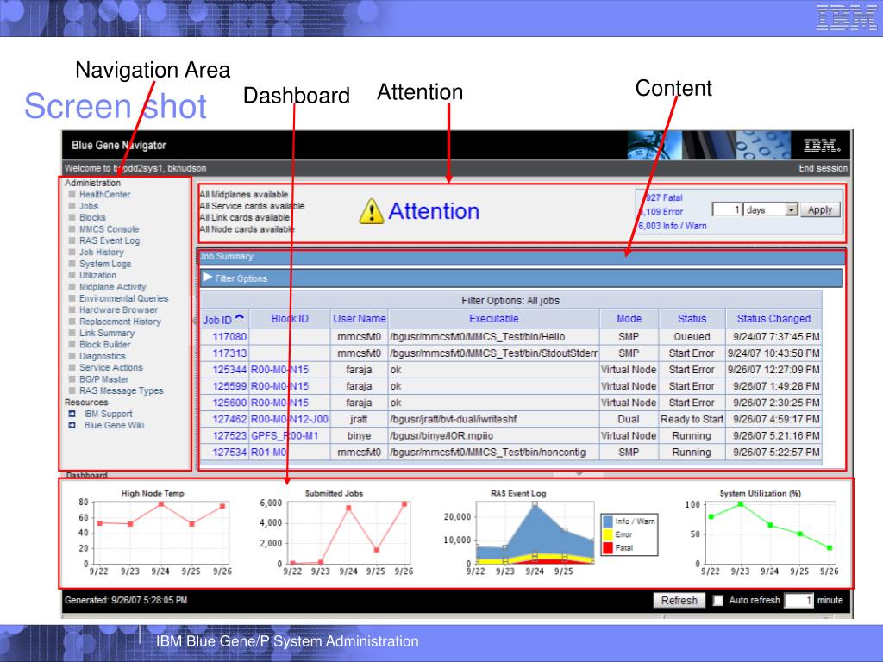
Task: Click the 927 Fatal link
Action: pyautogui.click(x=663, y=197)
